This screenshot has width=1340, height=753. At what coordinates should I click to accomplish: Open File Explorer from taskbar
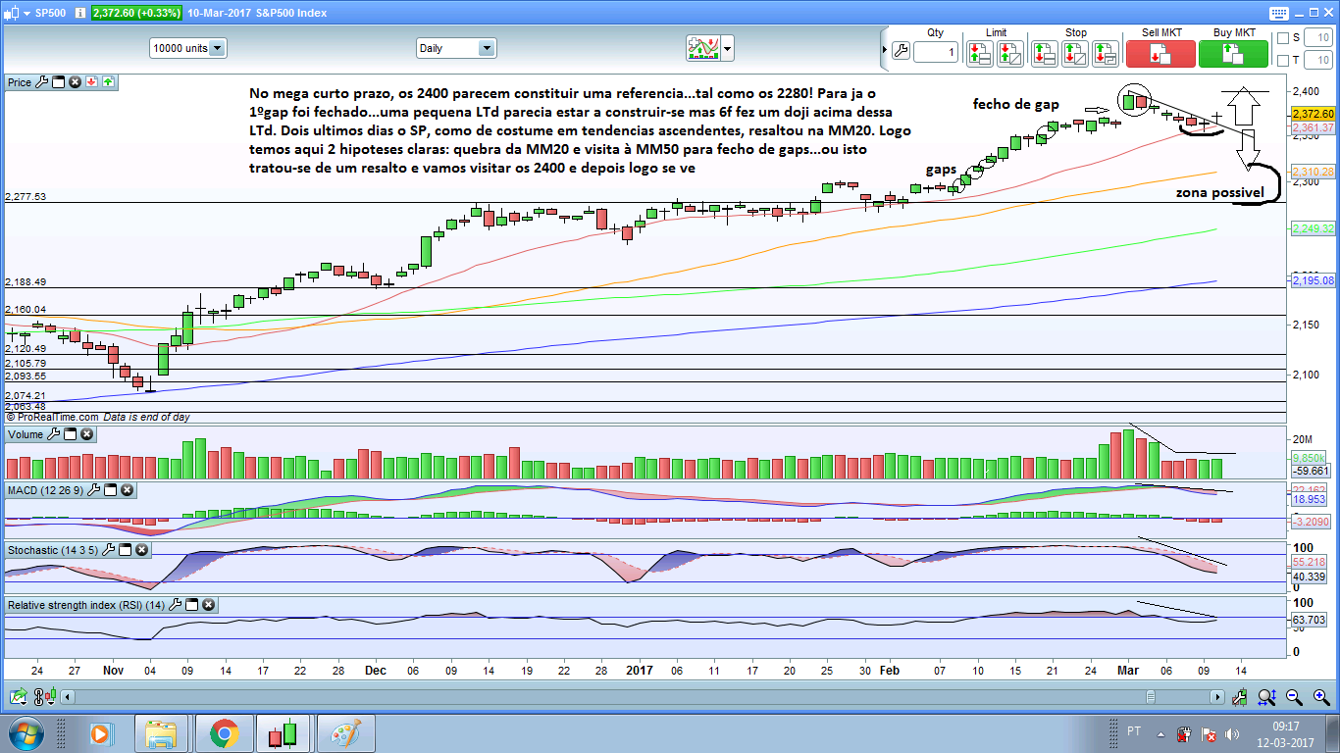pyautogui.click(x=161, y=733)
